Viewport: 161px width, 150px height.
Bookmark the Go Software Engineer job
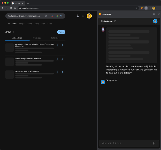point(57,45)
